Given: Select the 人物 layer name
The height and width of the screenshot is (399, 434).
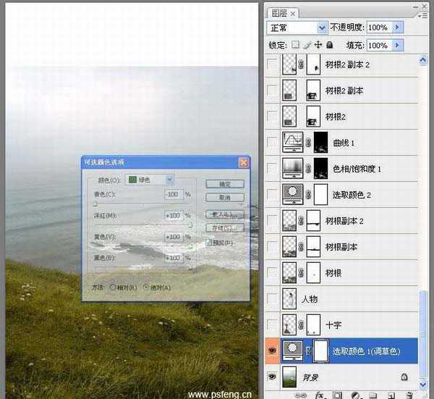Looking at the screenshot, I should click(x=310, y=299).
